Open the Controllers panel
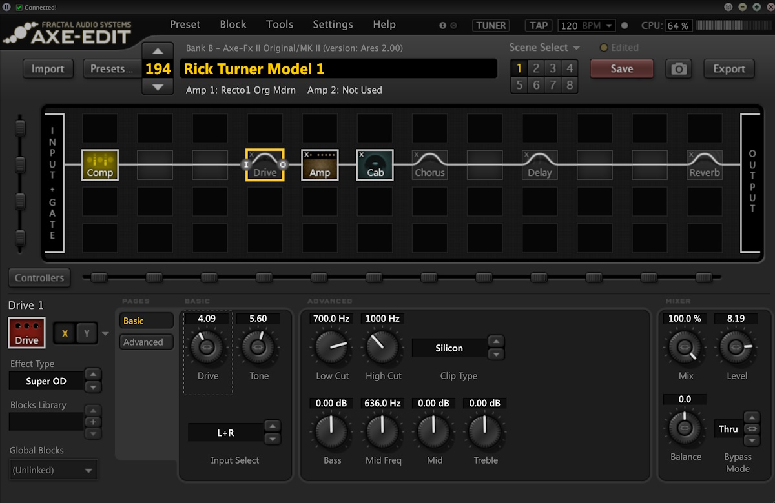This screenshot has height=503, width=775. point(40,278)
